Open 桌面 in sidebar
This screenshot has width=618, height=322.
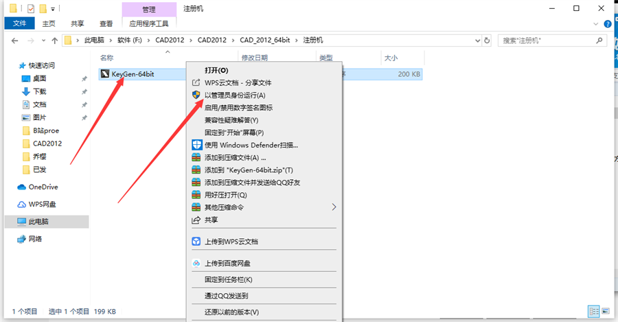tap(39, 78)
